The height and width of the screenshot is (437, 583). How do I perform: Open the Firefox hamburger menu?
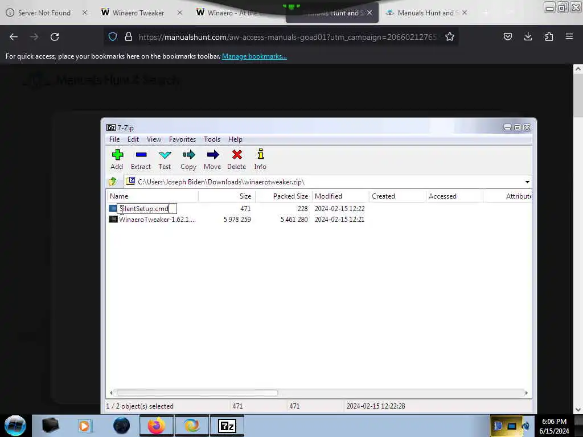(x=569, y=36)
